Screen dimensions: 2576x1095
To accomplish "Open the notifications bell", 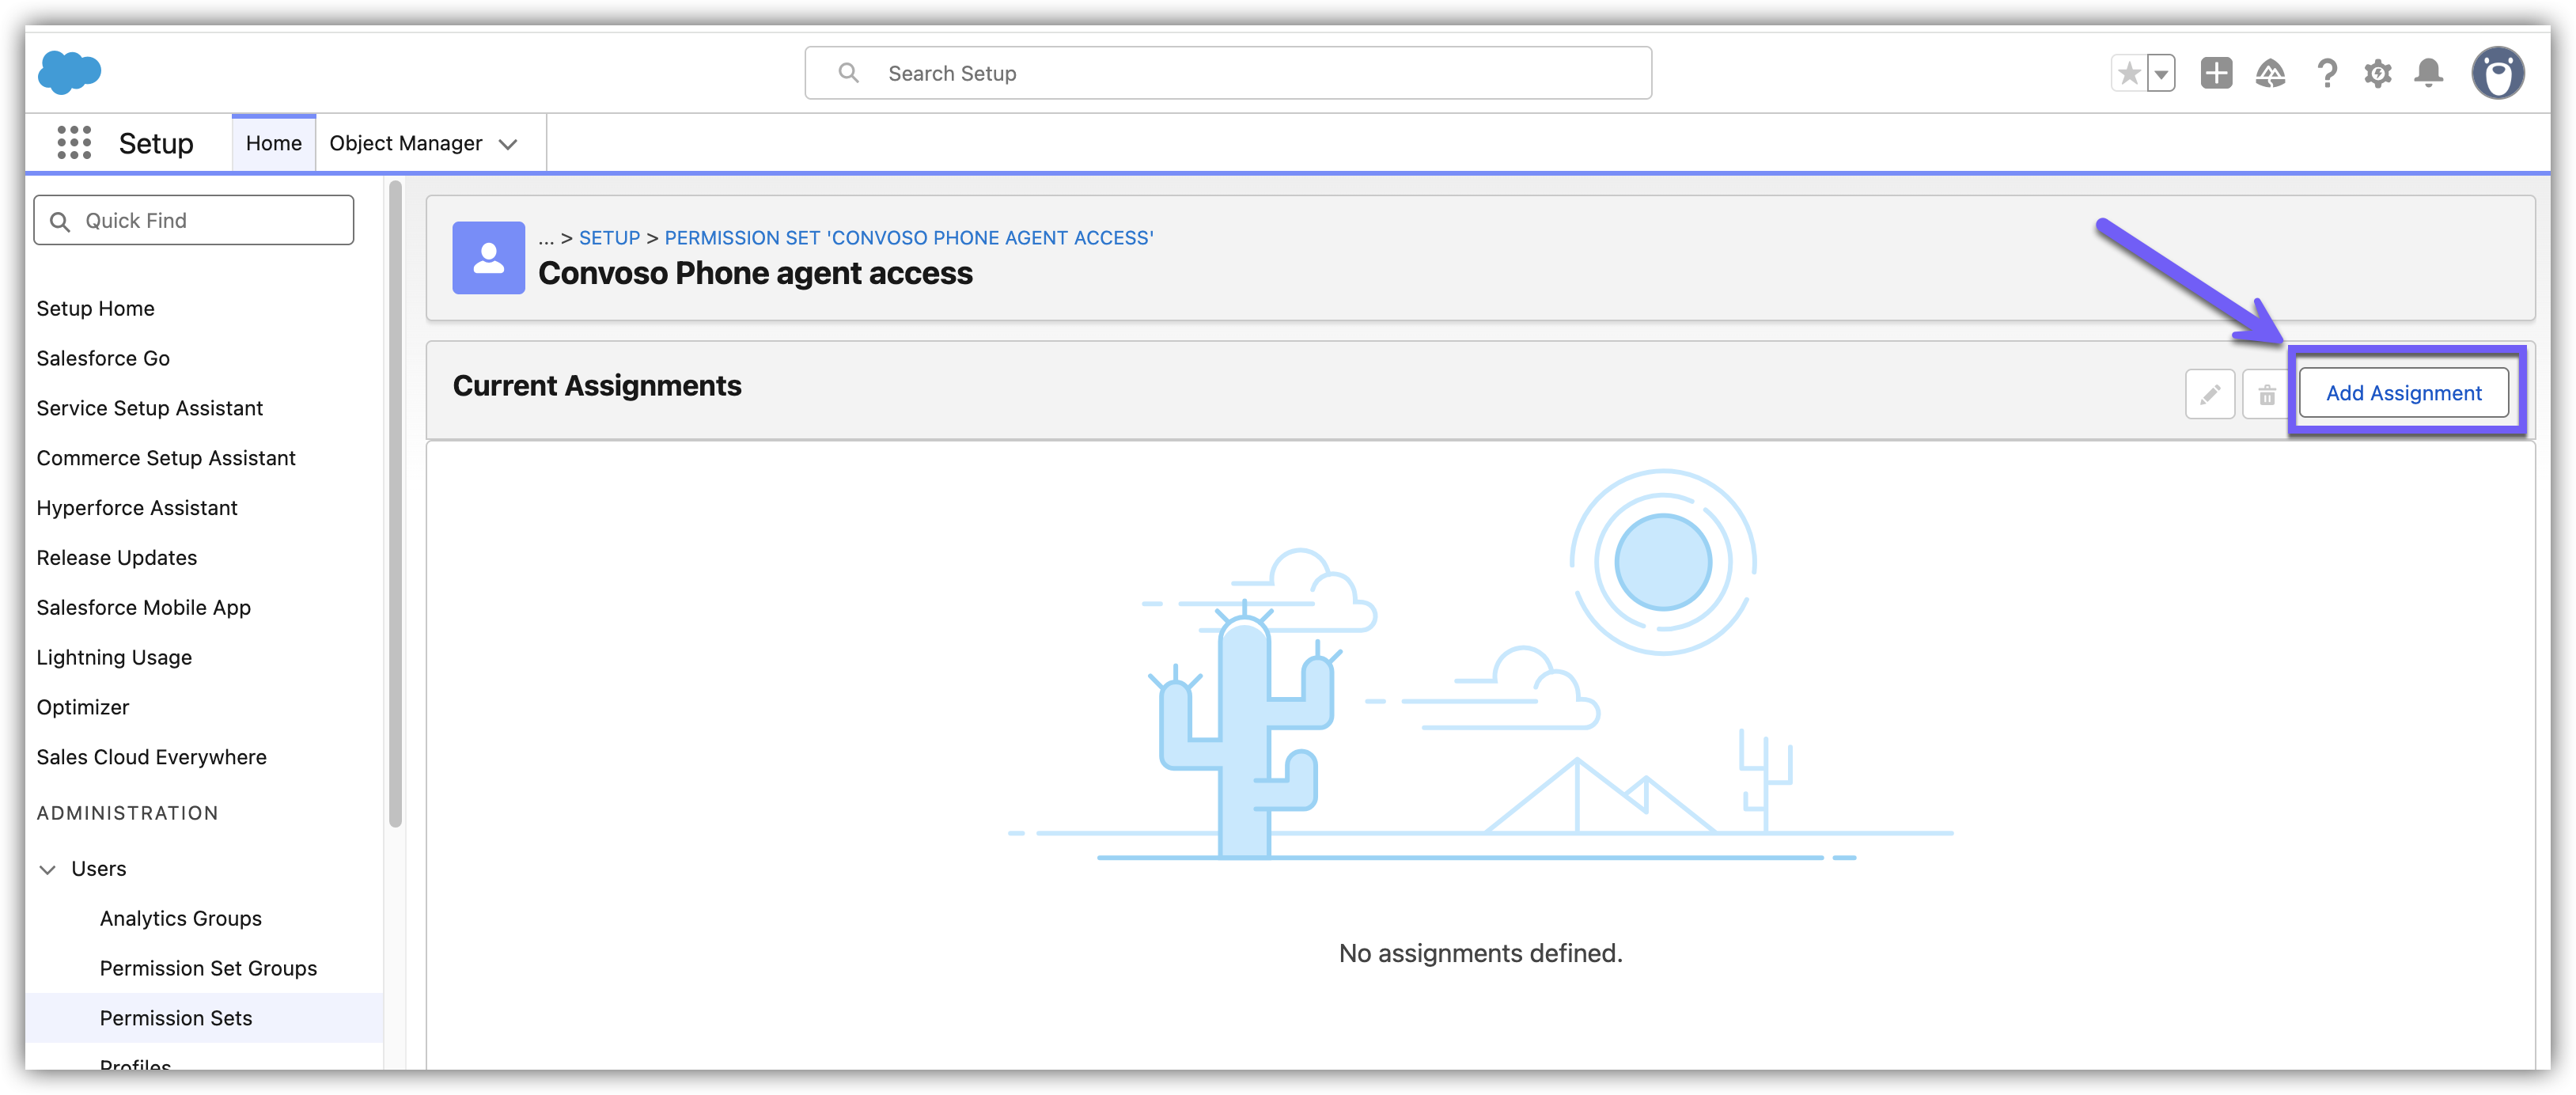I will pos(2429,73).
